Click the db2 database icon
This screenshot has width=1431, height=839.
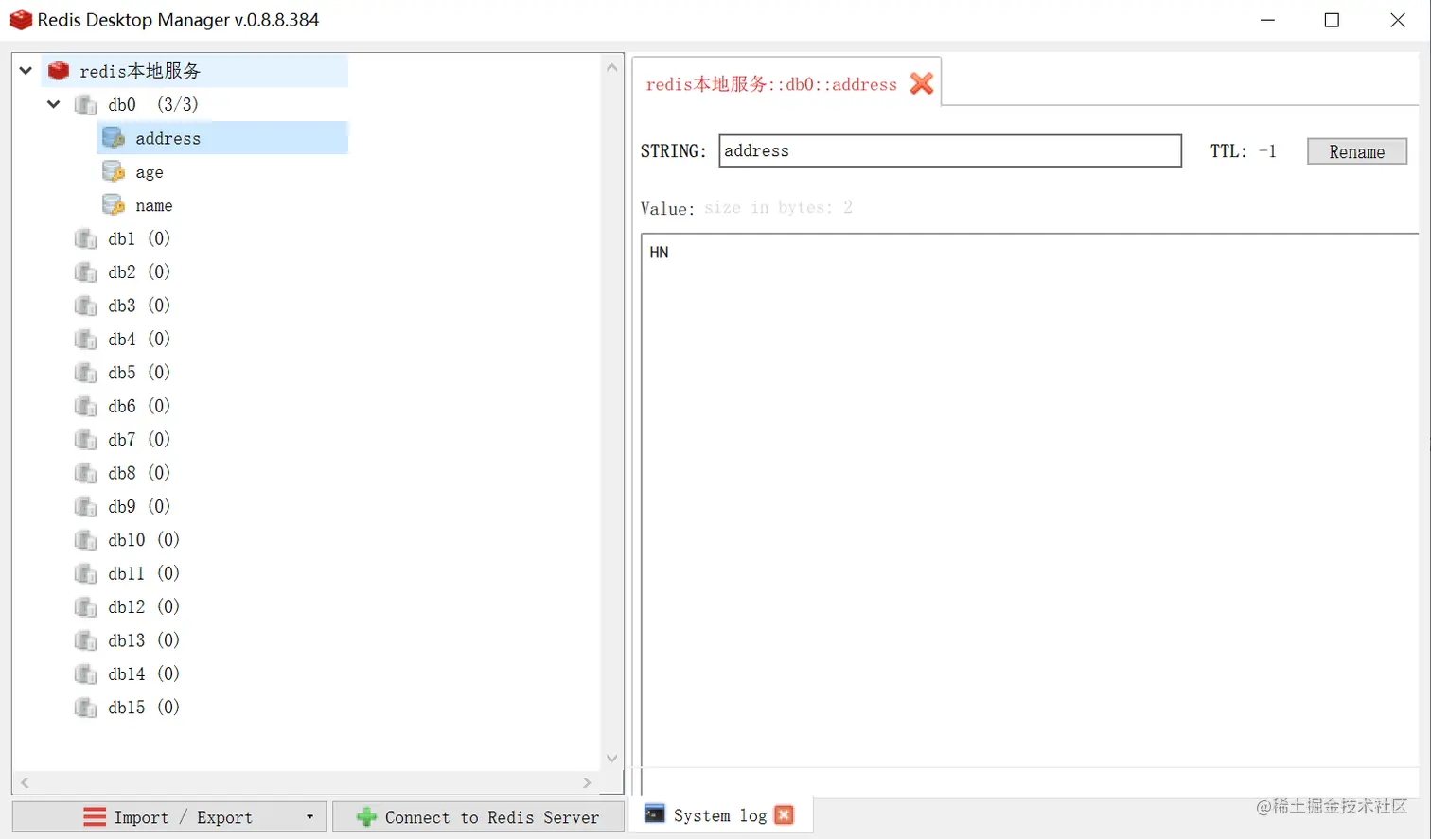85,272
